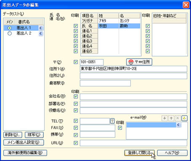Click the 連名1 row header
Viewport: 191px width, 161px height.
(90, 31)
